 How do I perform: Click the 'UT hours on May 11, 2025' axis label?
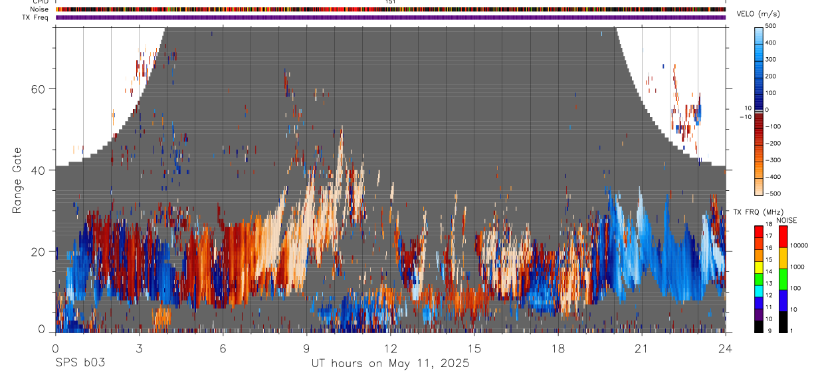(391, 364)
